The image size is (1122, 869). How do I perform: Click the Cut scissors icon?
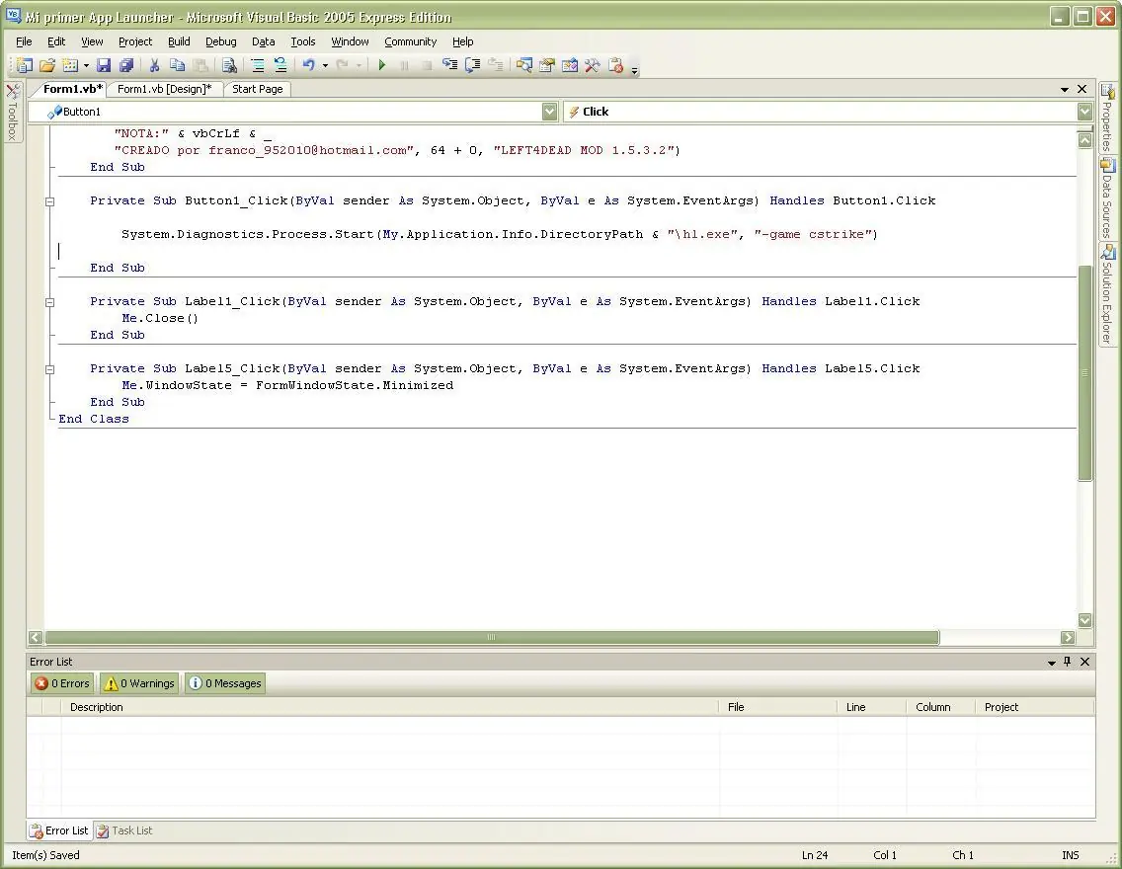pyautogui.click(x=154, y=66)
